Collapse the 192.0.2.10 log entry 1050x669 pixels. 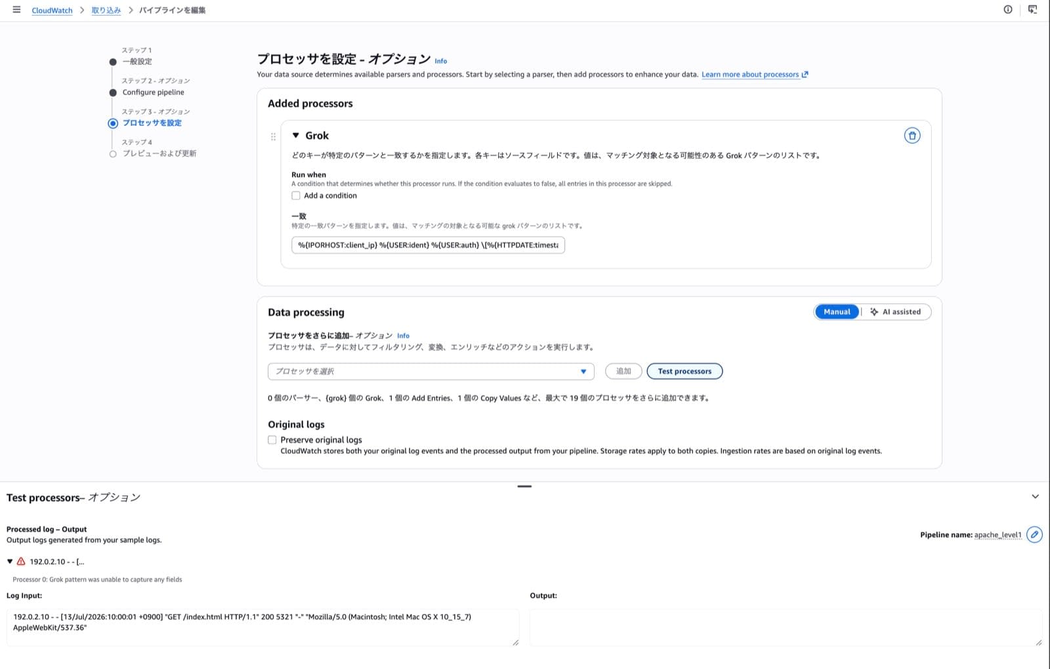click(x=10, y=561)
